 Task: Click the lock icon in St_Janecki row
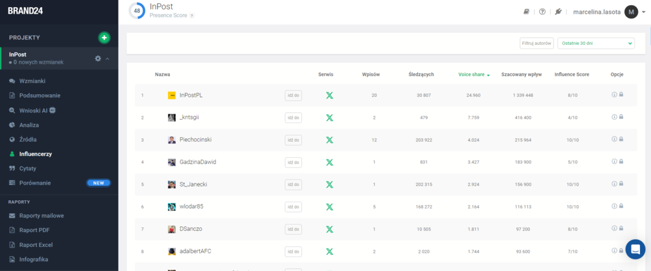621,183
